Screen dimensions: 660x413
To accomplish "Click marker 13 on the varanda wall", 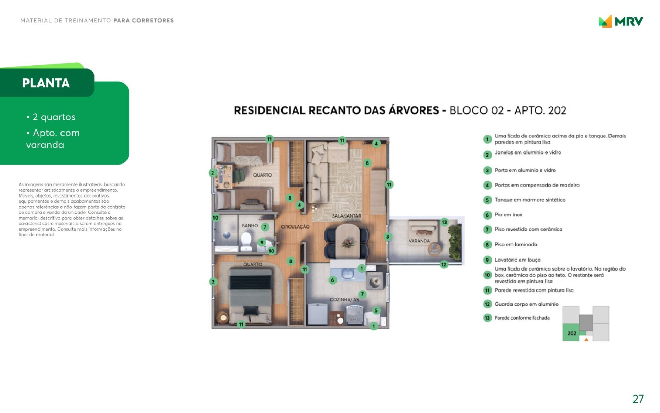I will point(444,222).
